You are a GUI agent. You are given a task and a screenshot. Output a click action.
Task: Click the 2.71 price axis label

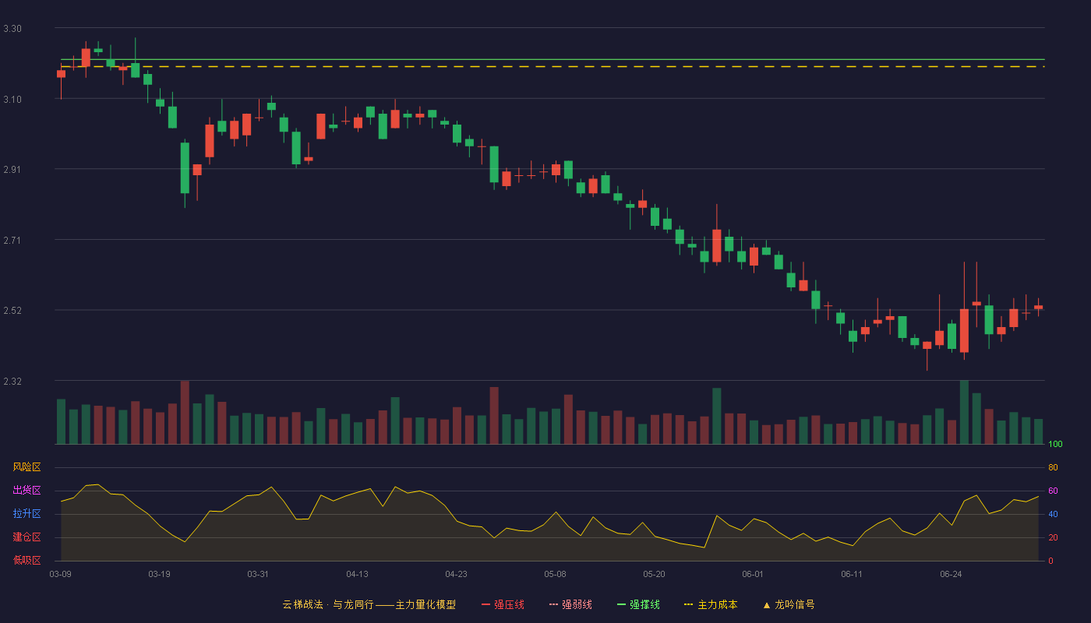(x=12, y=240)
